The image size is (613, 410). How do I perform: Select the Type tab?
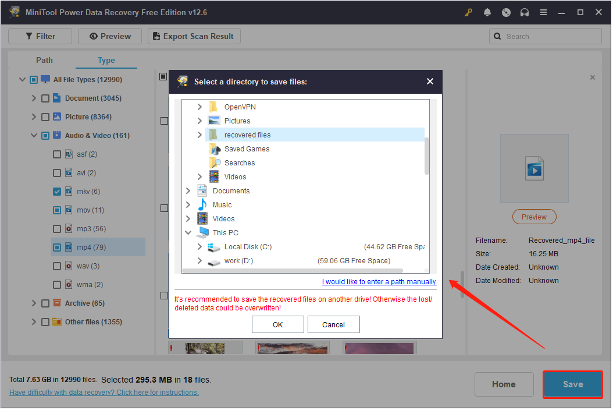(x=106, y=60)
